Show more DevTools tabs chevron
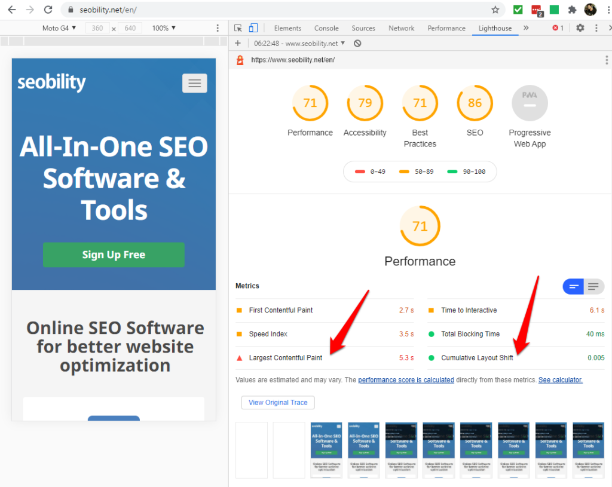The height and width of the screenshot is (487, 612). click(526, 28)
